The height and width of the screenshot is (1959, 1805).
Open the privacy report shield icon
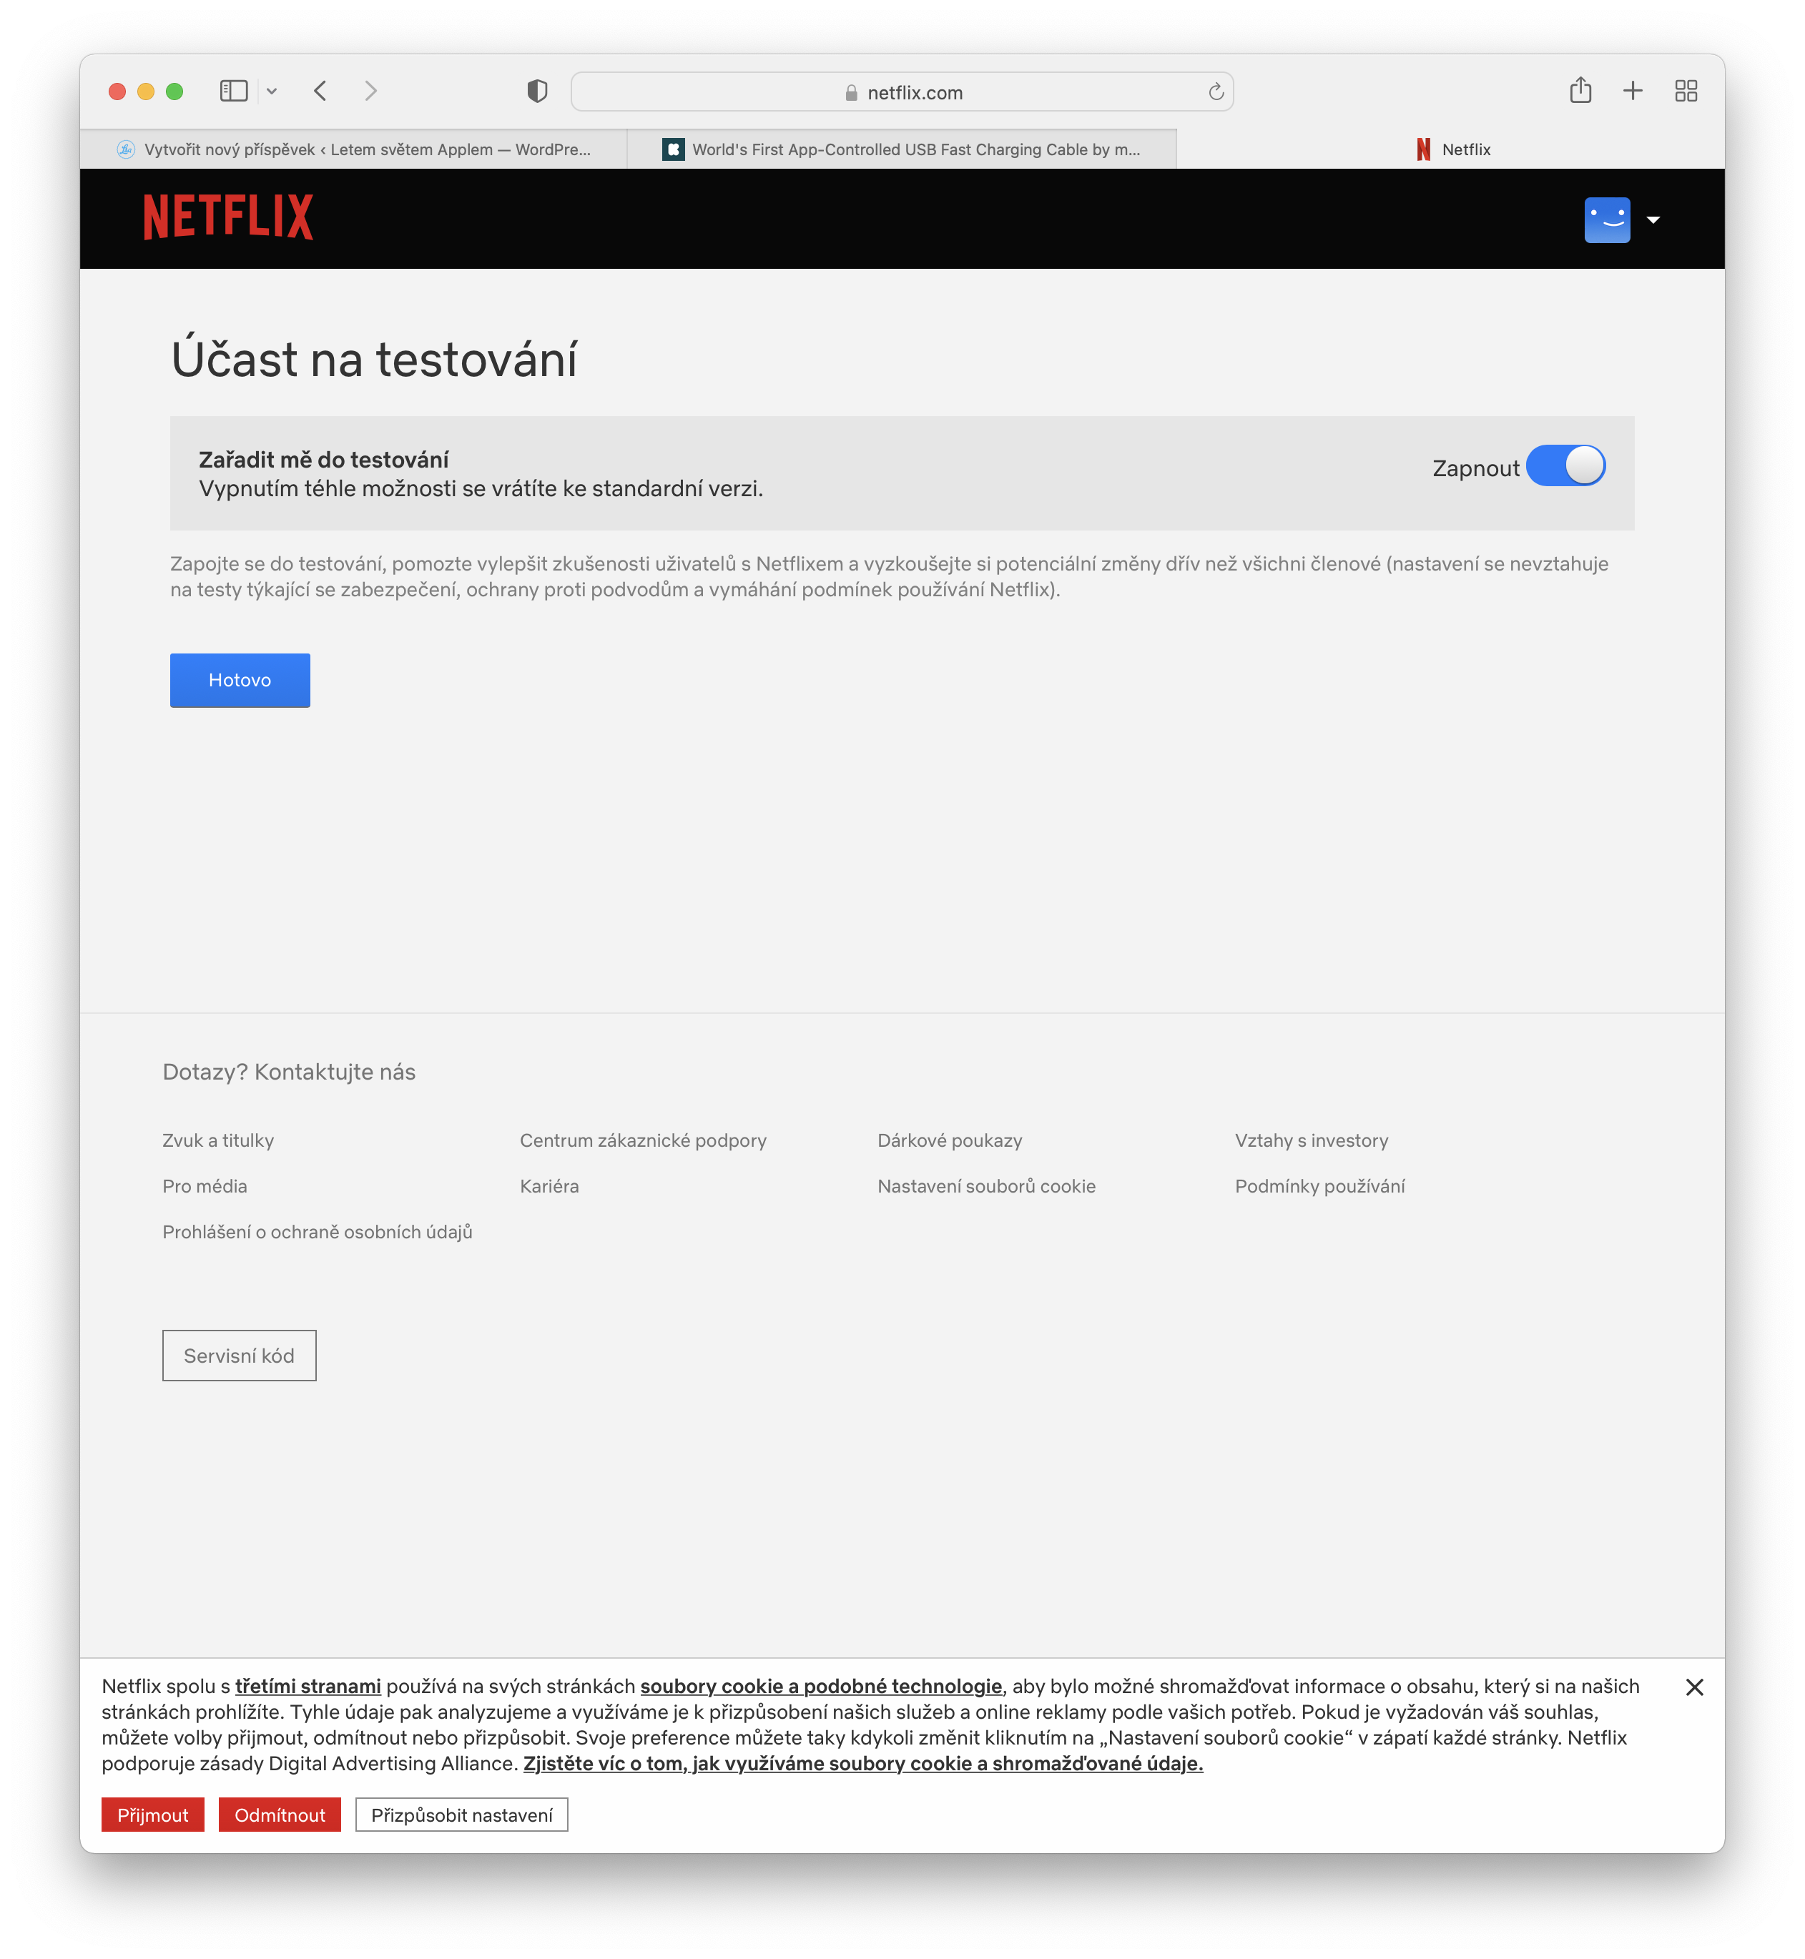tap(536, 92)
